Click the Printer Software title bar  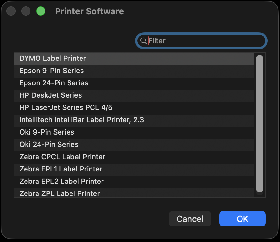tap(89, 11)
